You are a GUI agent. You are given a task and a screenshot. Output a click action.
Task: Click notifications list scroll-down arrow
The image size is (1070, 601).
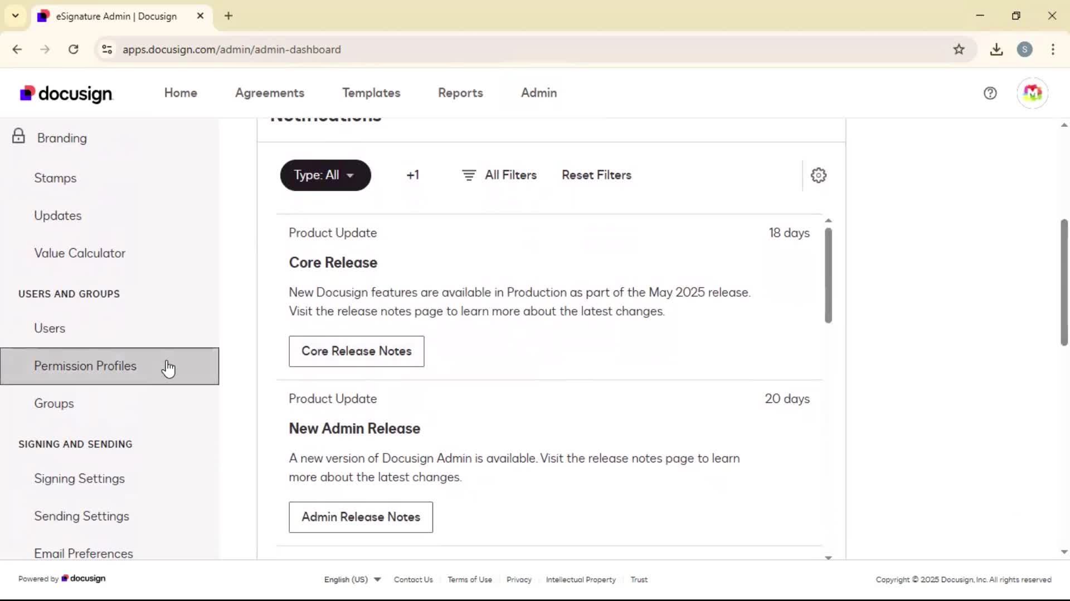(828, 557)
